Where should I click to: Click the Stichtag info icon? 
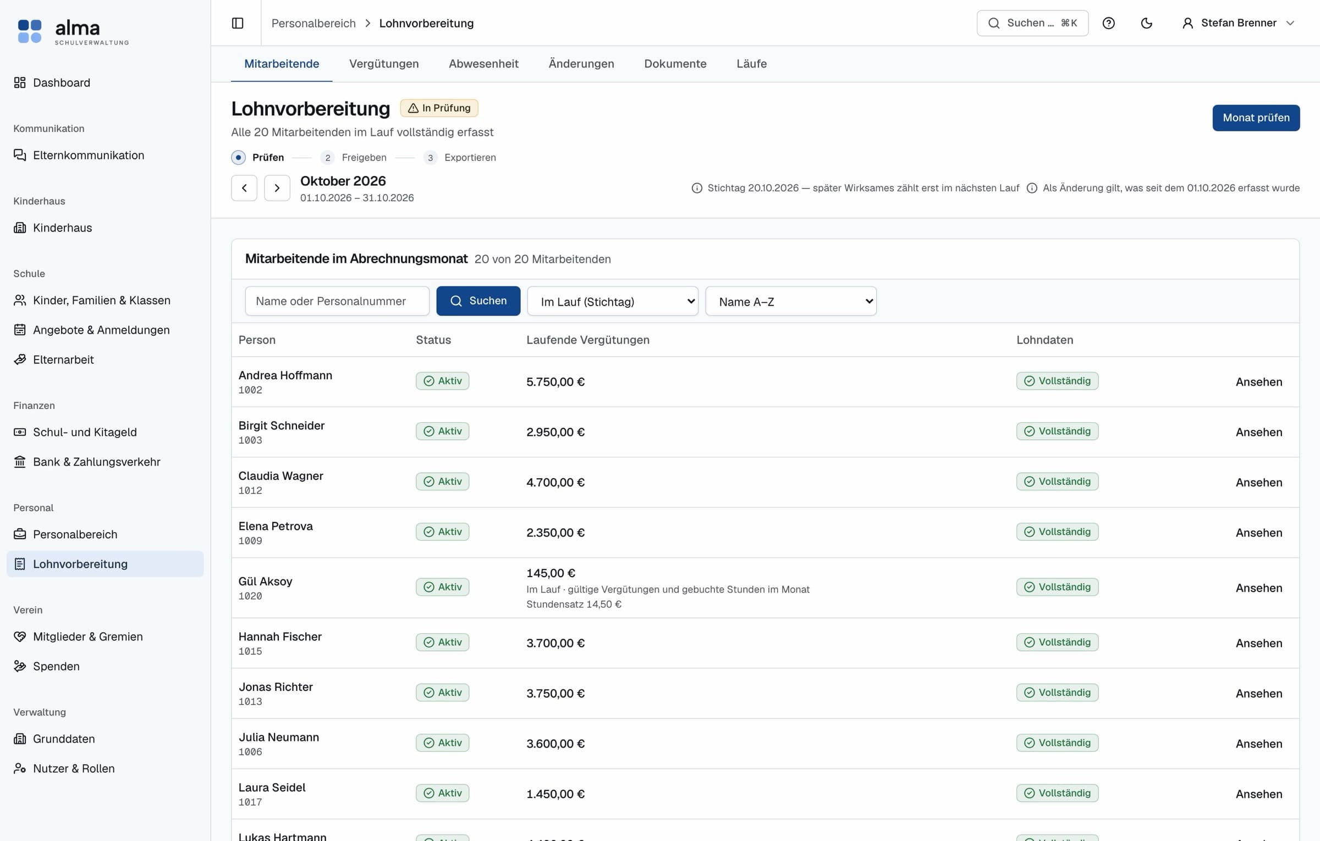tap(697, 188)
